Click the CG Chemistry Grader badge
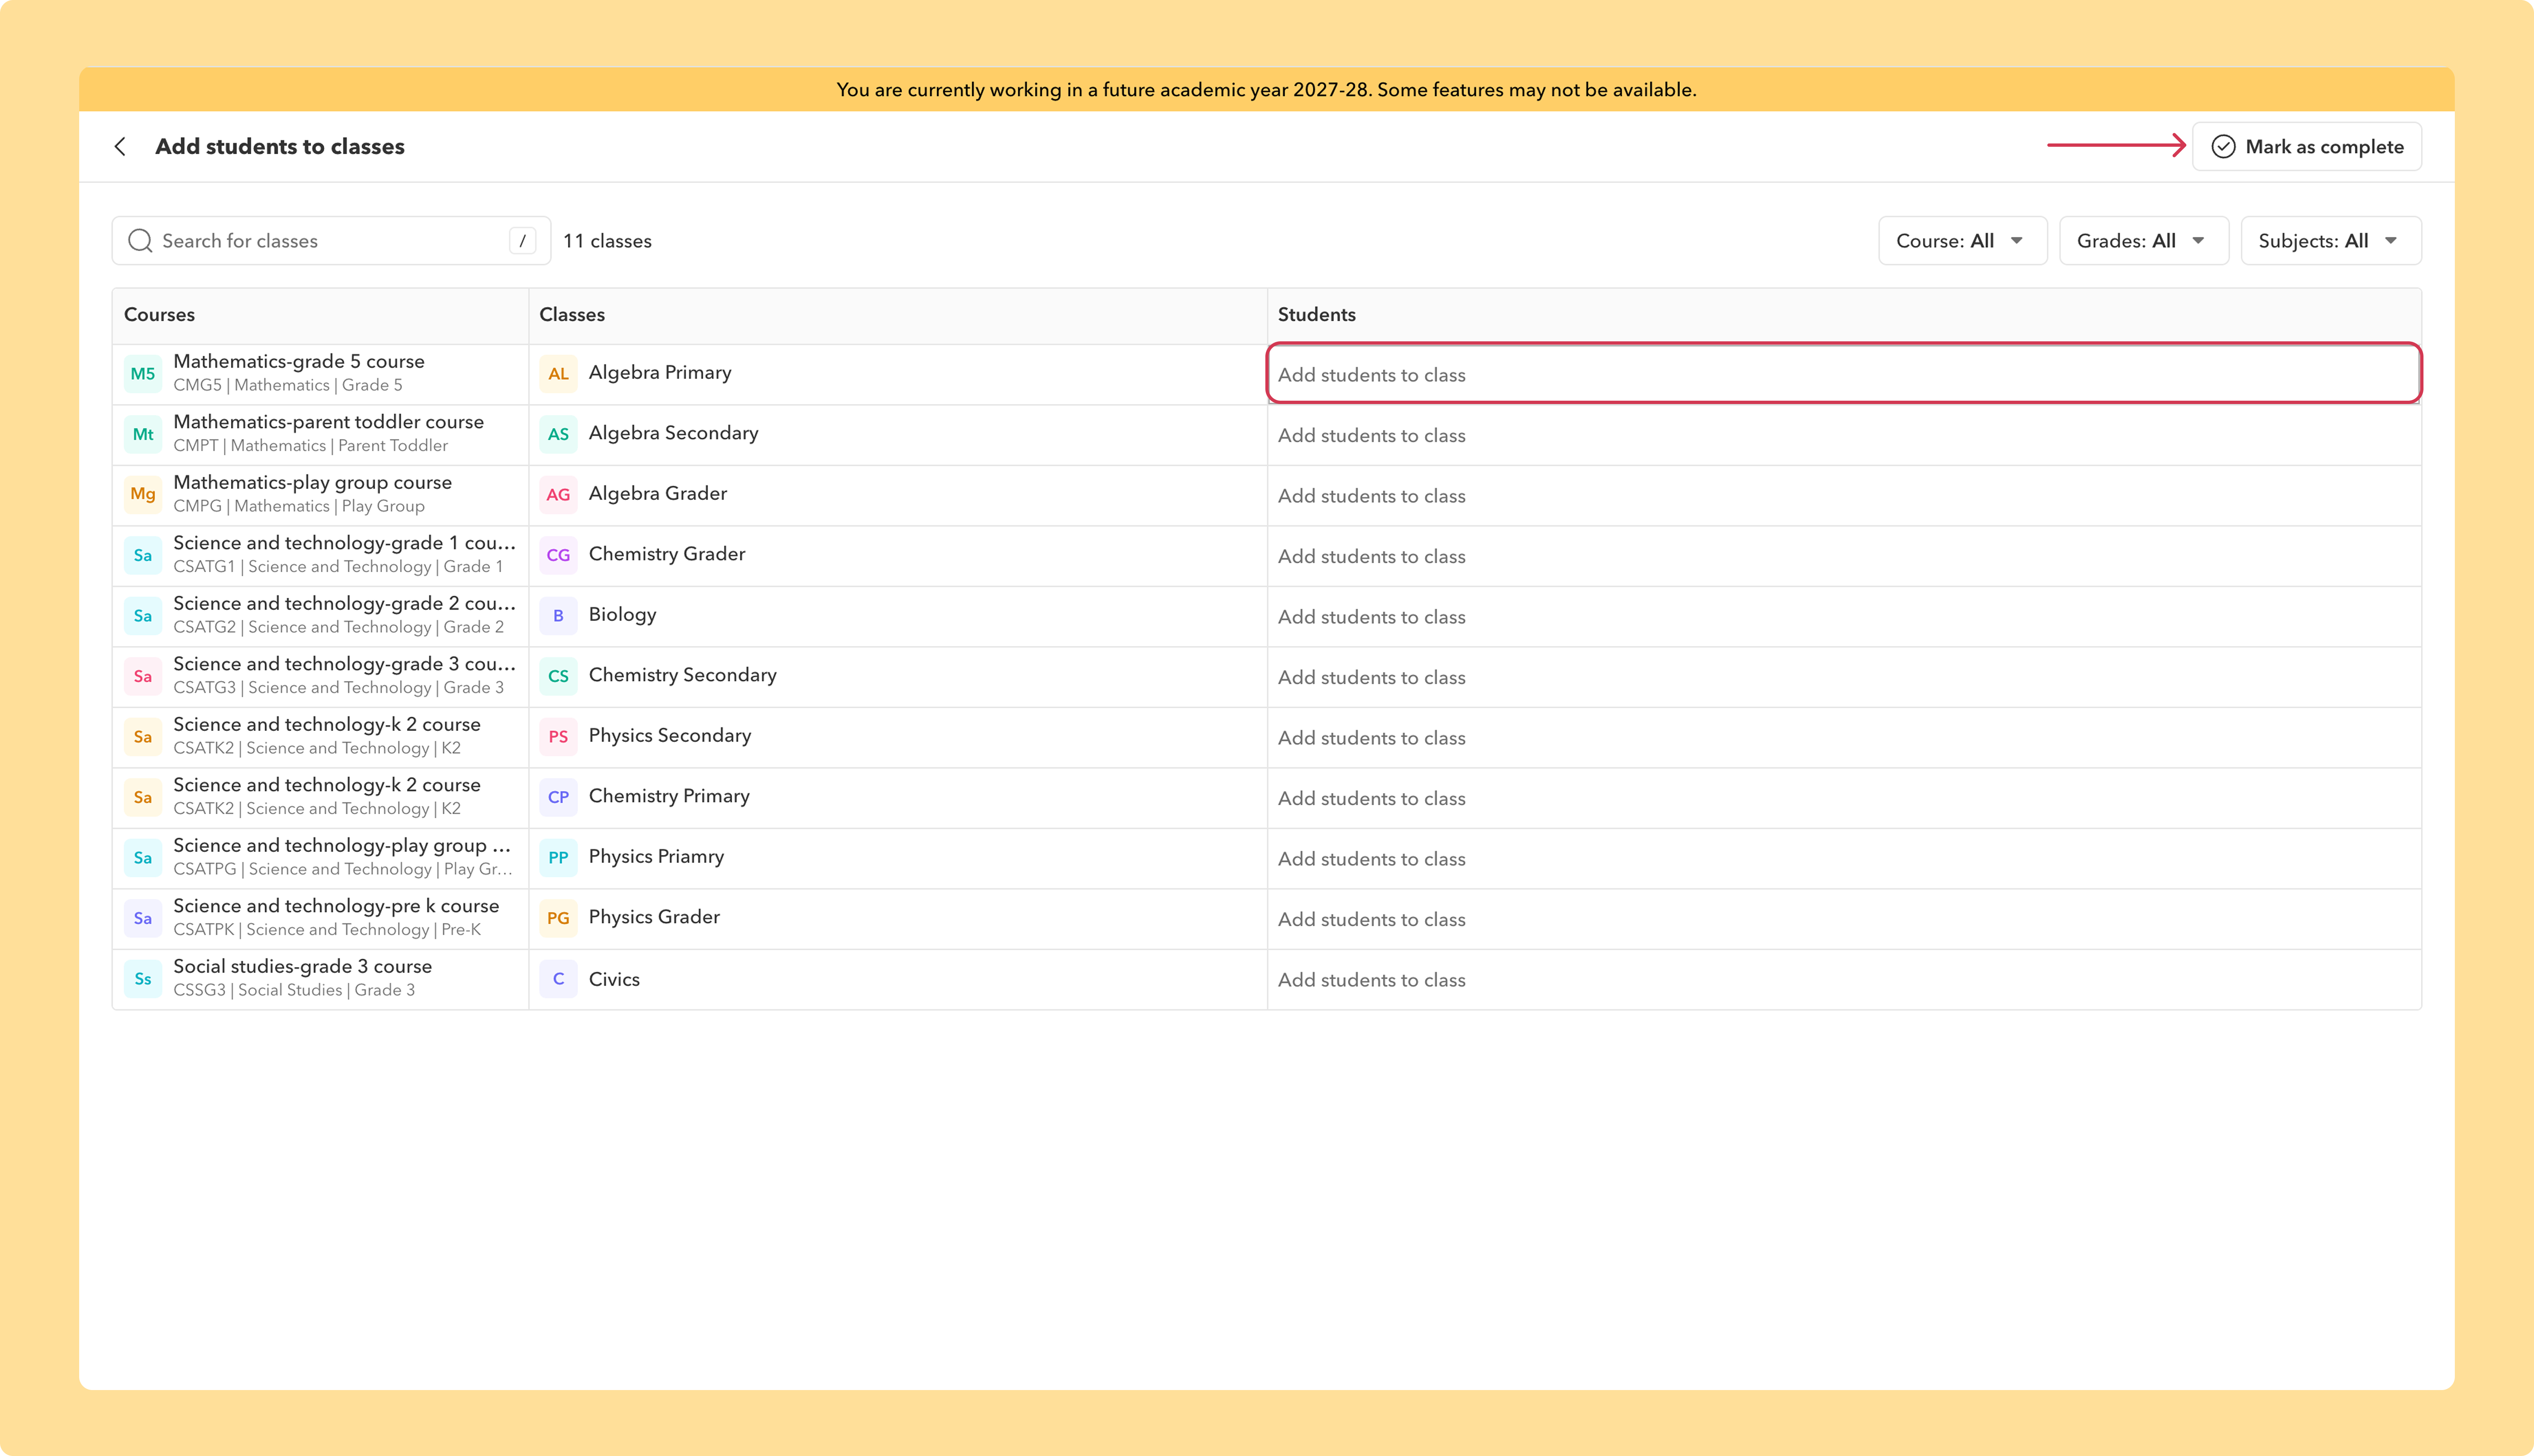This screenshot has width=2534, height=1456. tap(558, 555)
